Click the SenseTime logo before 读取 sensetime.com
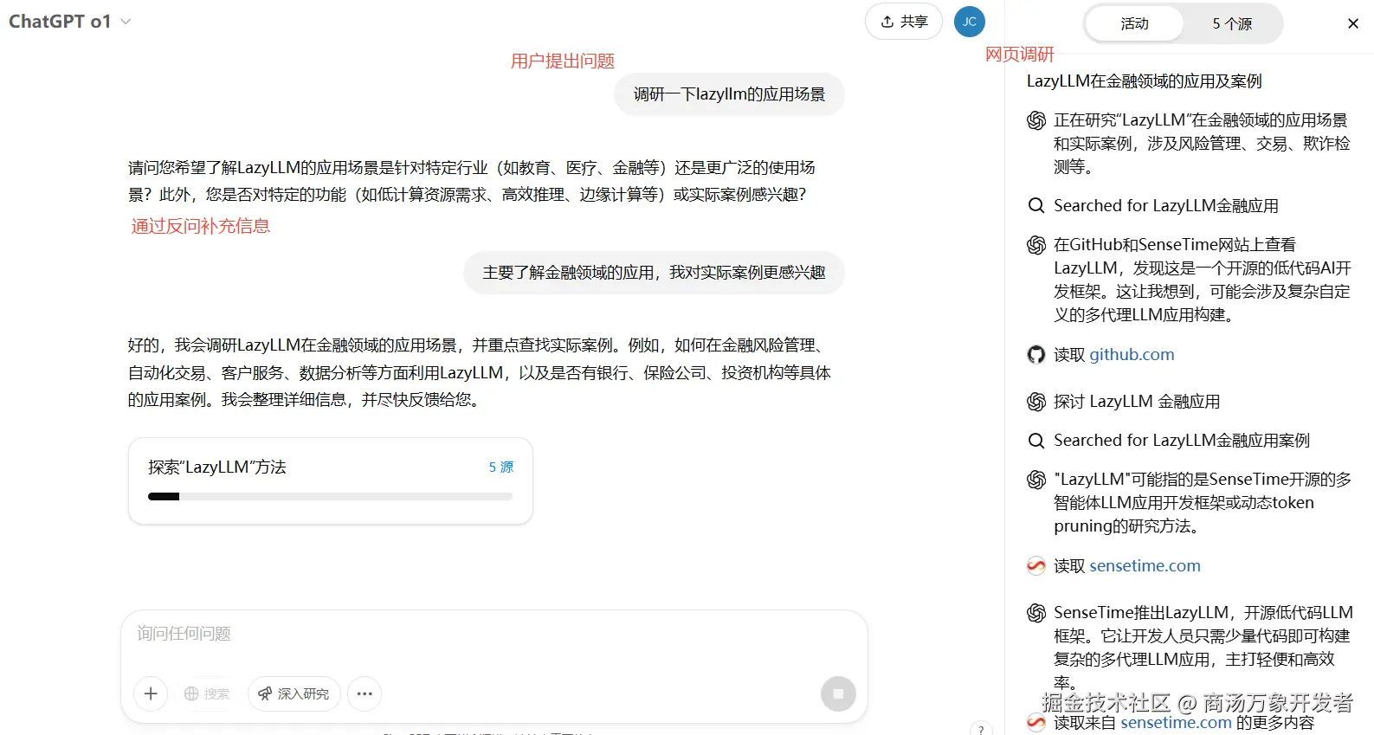 1036,565
